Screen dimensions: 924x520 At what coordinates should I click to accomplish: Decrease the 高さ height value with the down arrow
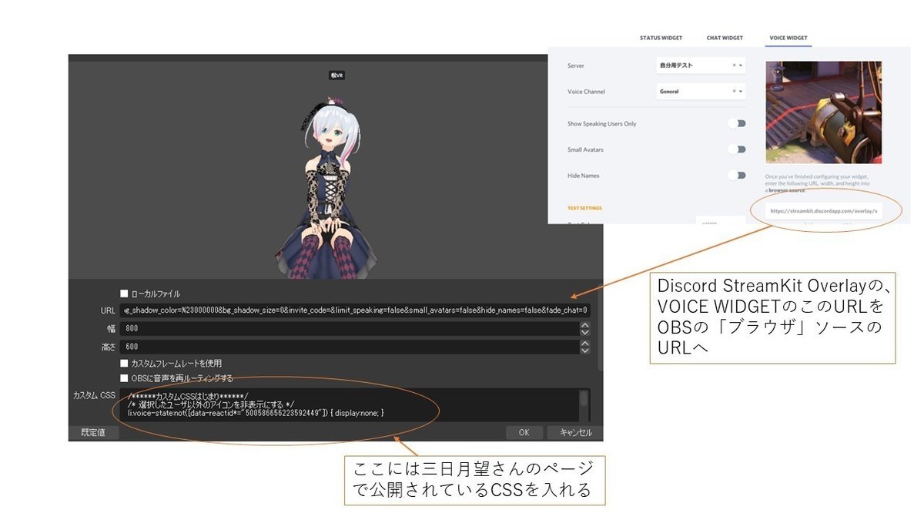(x=586, y=351)
